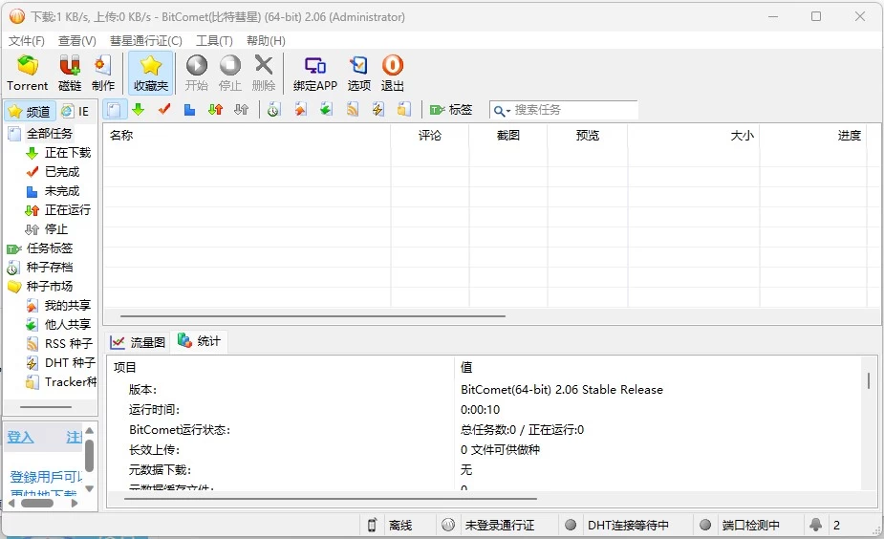Open the 文件(F) menu
This screenshot has height=539, width=884.
(x=27, y=41)
